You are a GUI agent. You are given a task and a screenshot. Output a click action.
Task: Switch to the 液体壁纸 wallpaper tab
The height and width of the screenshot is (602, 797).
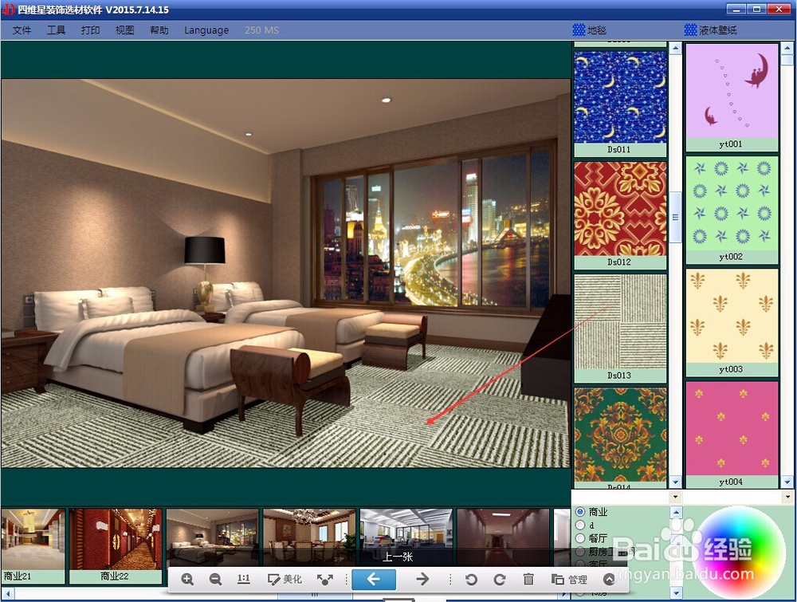pyautogui.click(x=711, y=30)
